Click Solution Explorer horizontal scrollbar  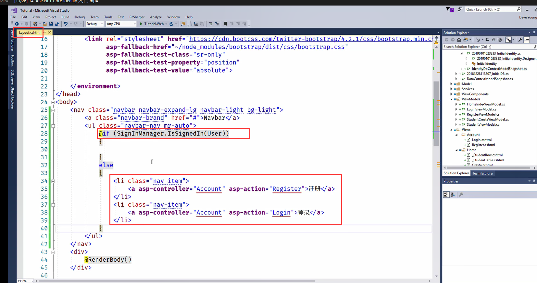pos(489,168)
